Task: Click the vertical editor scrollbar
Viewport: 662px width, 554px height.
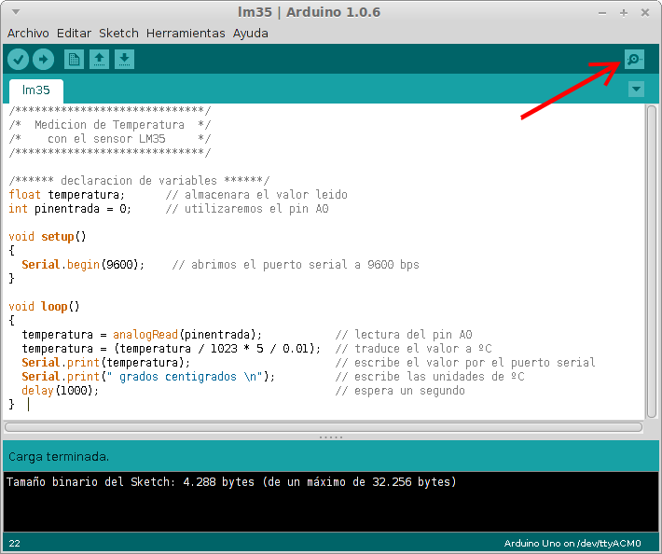Action: click(x=652, y=262)
